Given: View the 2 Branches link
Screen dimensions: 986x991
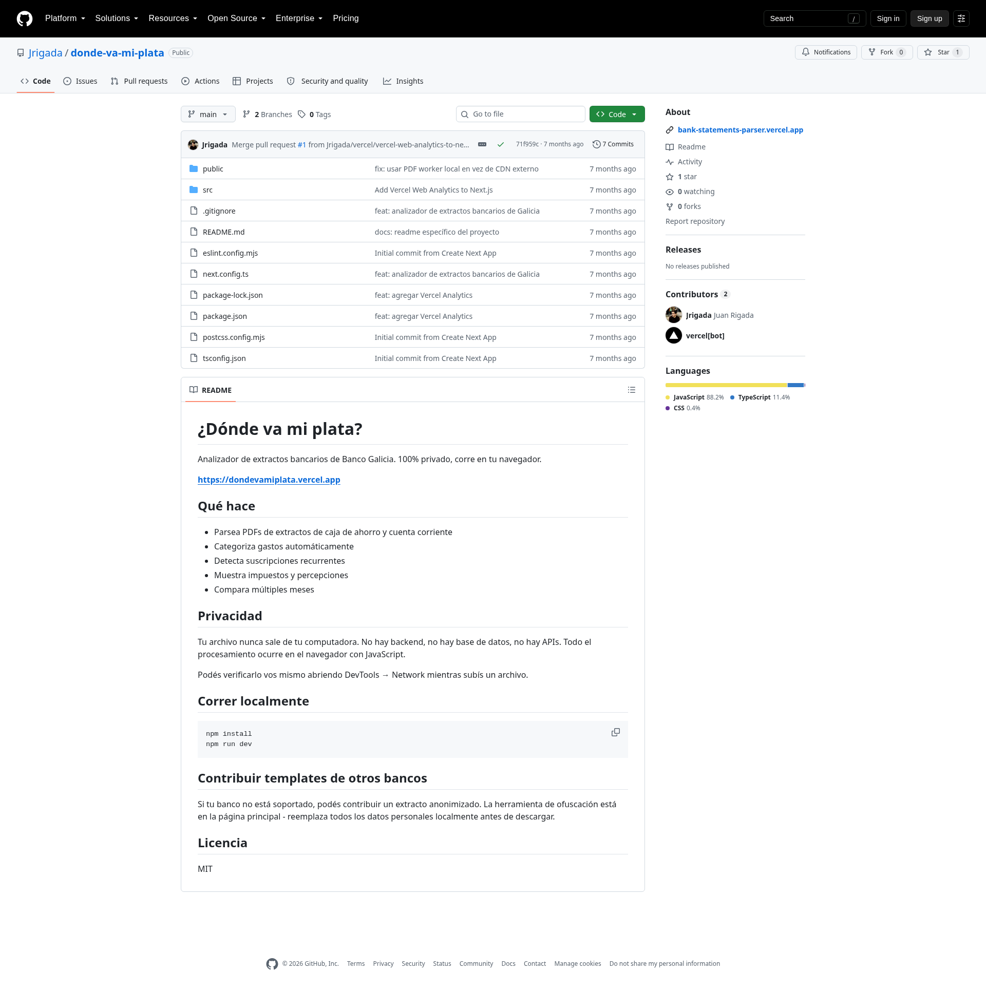Looking at the screenshot, I should (x=267, y=115).
